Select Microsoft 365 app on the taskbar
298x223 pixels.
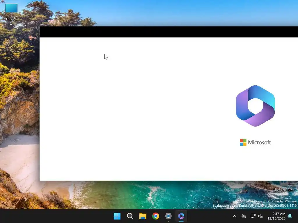pyautogui.click(x=181, y=216)
